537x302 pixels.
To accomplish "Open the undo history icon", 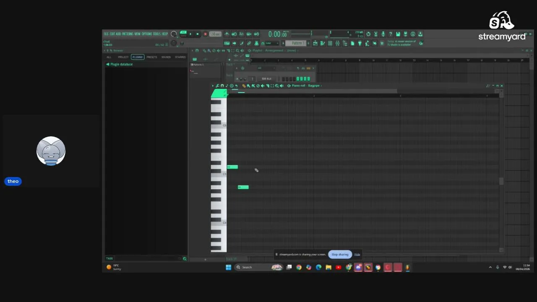I will (368, 34).
